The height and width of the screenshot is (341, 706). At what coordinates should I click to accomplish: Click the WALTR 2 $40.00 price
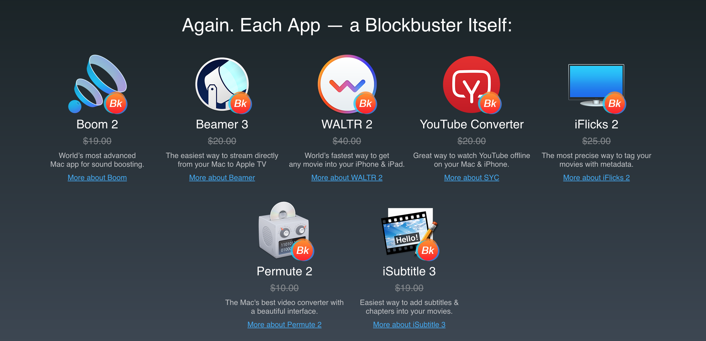click(x=347, y=141)
